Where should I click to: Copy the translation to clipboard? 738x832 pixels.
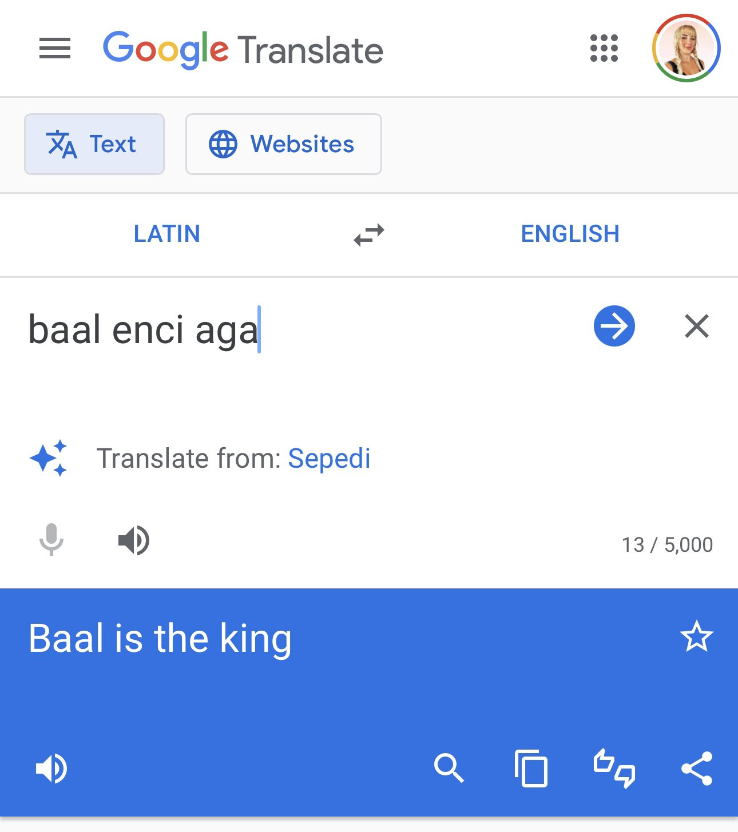(531, 768)
